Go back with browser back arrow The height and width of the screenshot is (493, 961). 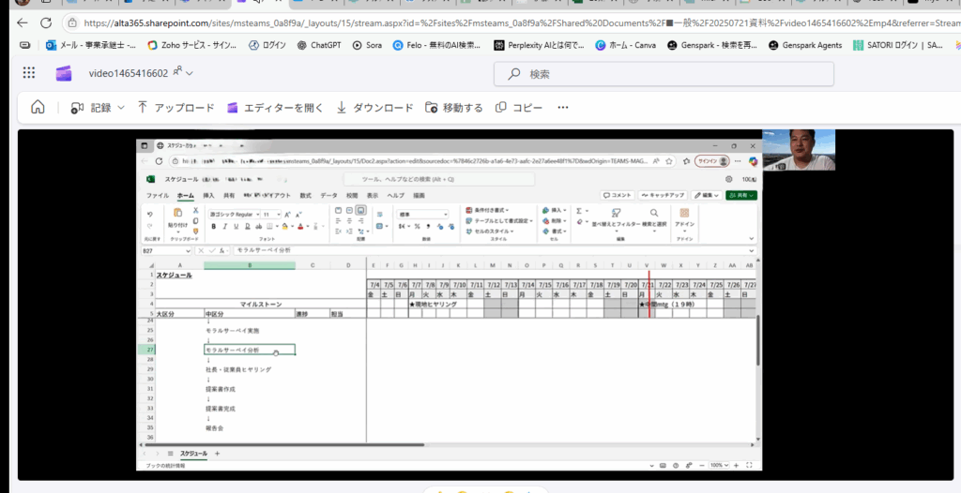click(x=23, y=23)
